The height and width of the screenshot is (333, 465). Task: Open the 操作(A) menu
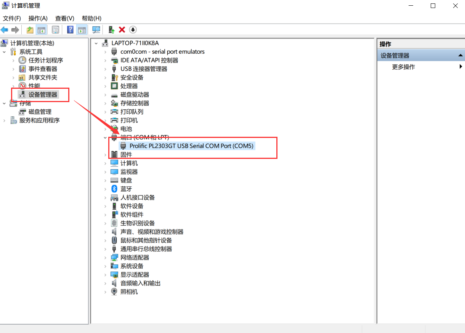click(x=38, y=18)
